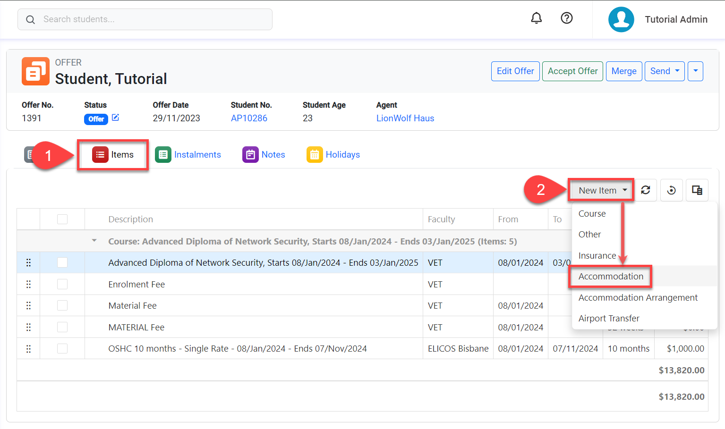The width and height of the screenshot is (725, 429).
Task: Tick checkbox for OSHC 10 months row
Action: [x=62, y=348]
